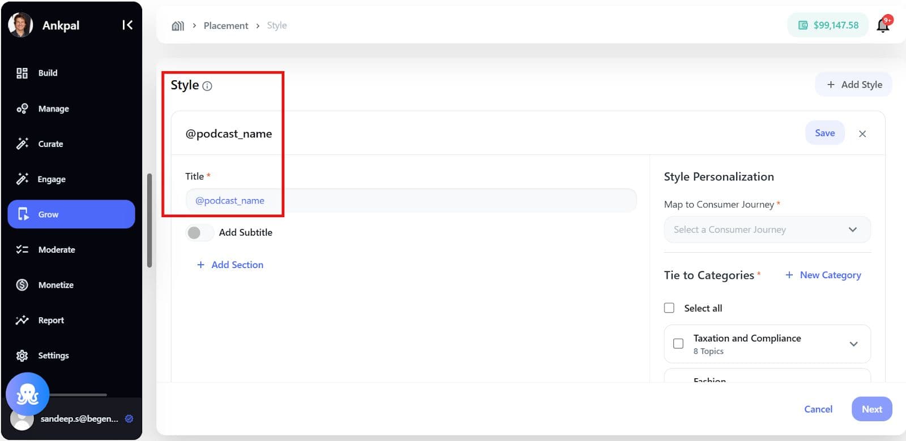Click the home icon in breadcrumb

[178, 25]
